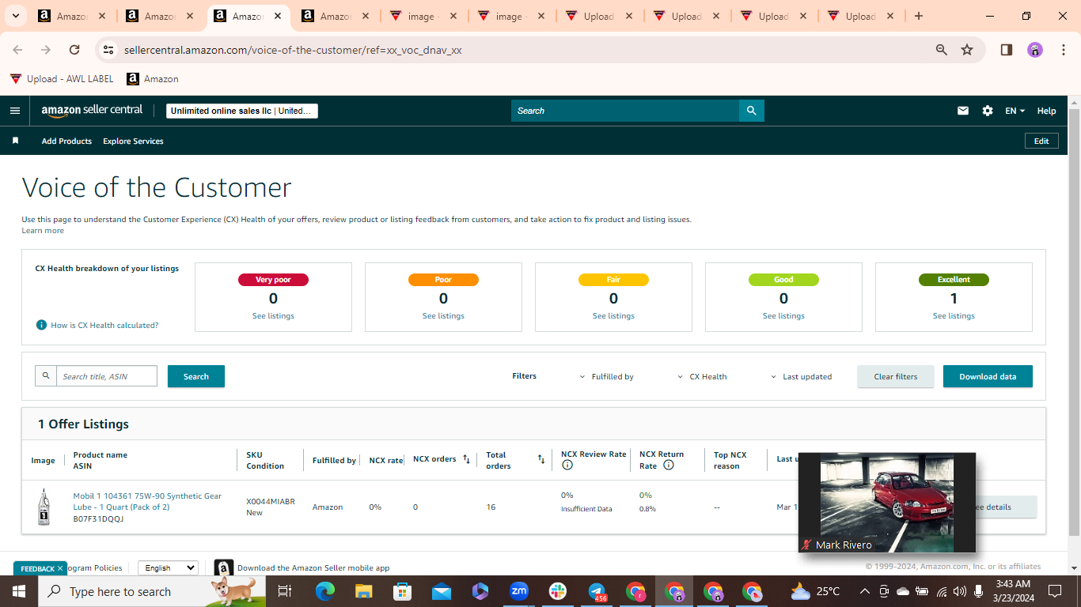The width and height of the screenshot is (1081, 607).
Task: Sort by Total orders arrows
Action: tap(541, 459)
